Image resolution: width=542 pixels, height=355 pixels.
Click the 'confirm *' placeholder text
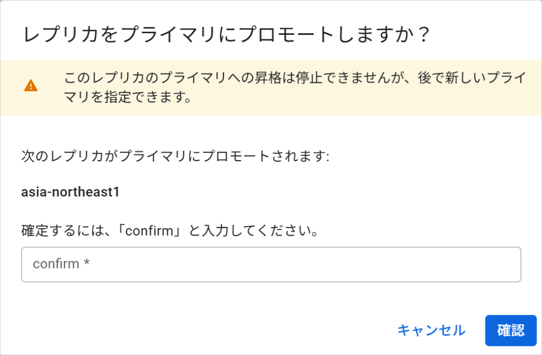61,264
